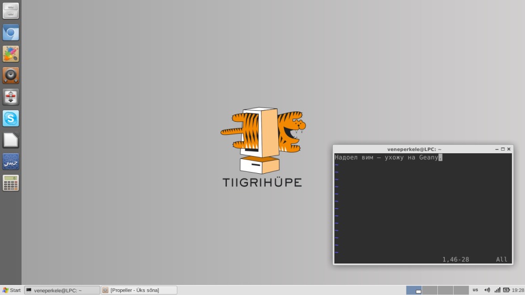Select the first workspace in the pager
The height and width of the screenshot is (295, 525).
pyautogui.click(x=414, y=290)
